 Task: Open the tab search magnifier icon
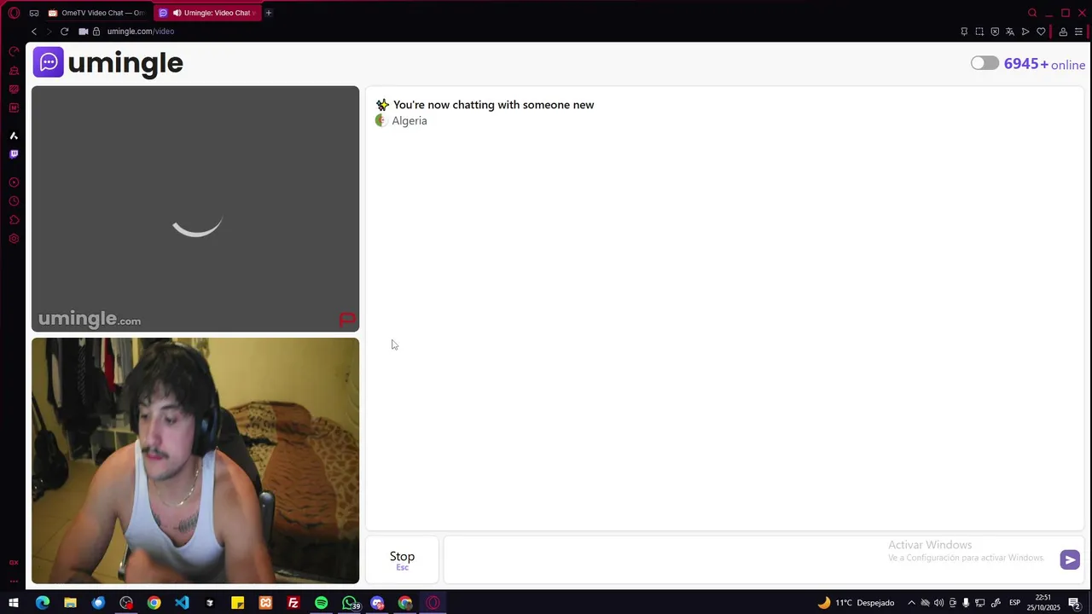(x=1032, y=13)
